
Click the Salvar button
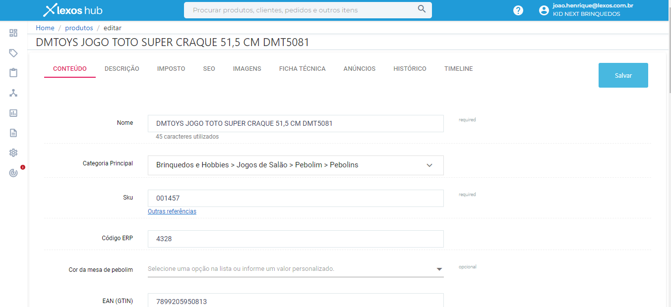623,75
